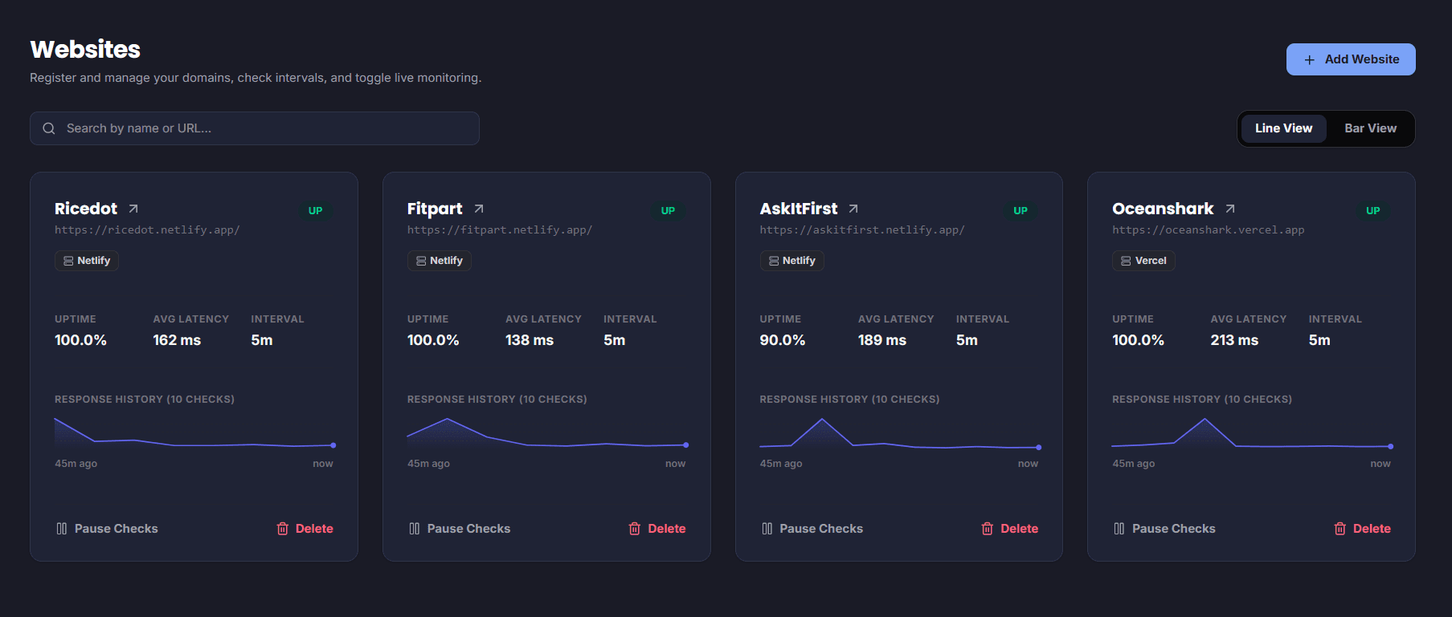Click trash icon on Ricedot card

[x=283, y=529]
